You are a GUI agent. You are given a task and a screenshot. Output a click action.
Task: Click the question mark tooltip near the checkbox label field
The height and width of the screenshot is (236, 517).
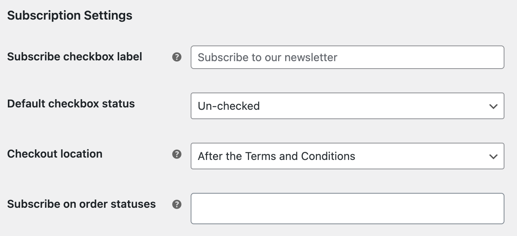pyautogui.click(x=177, y=57)
